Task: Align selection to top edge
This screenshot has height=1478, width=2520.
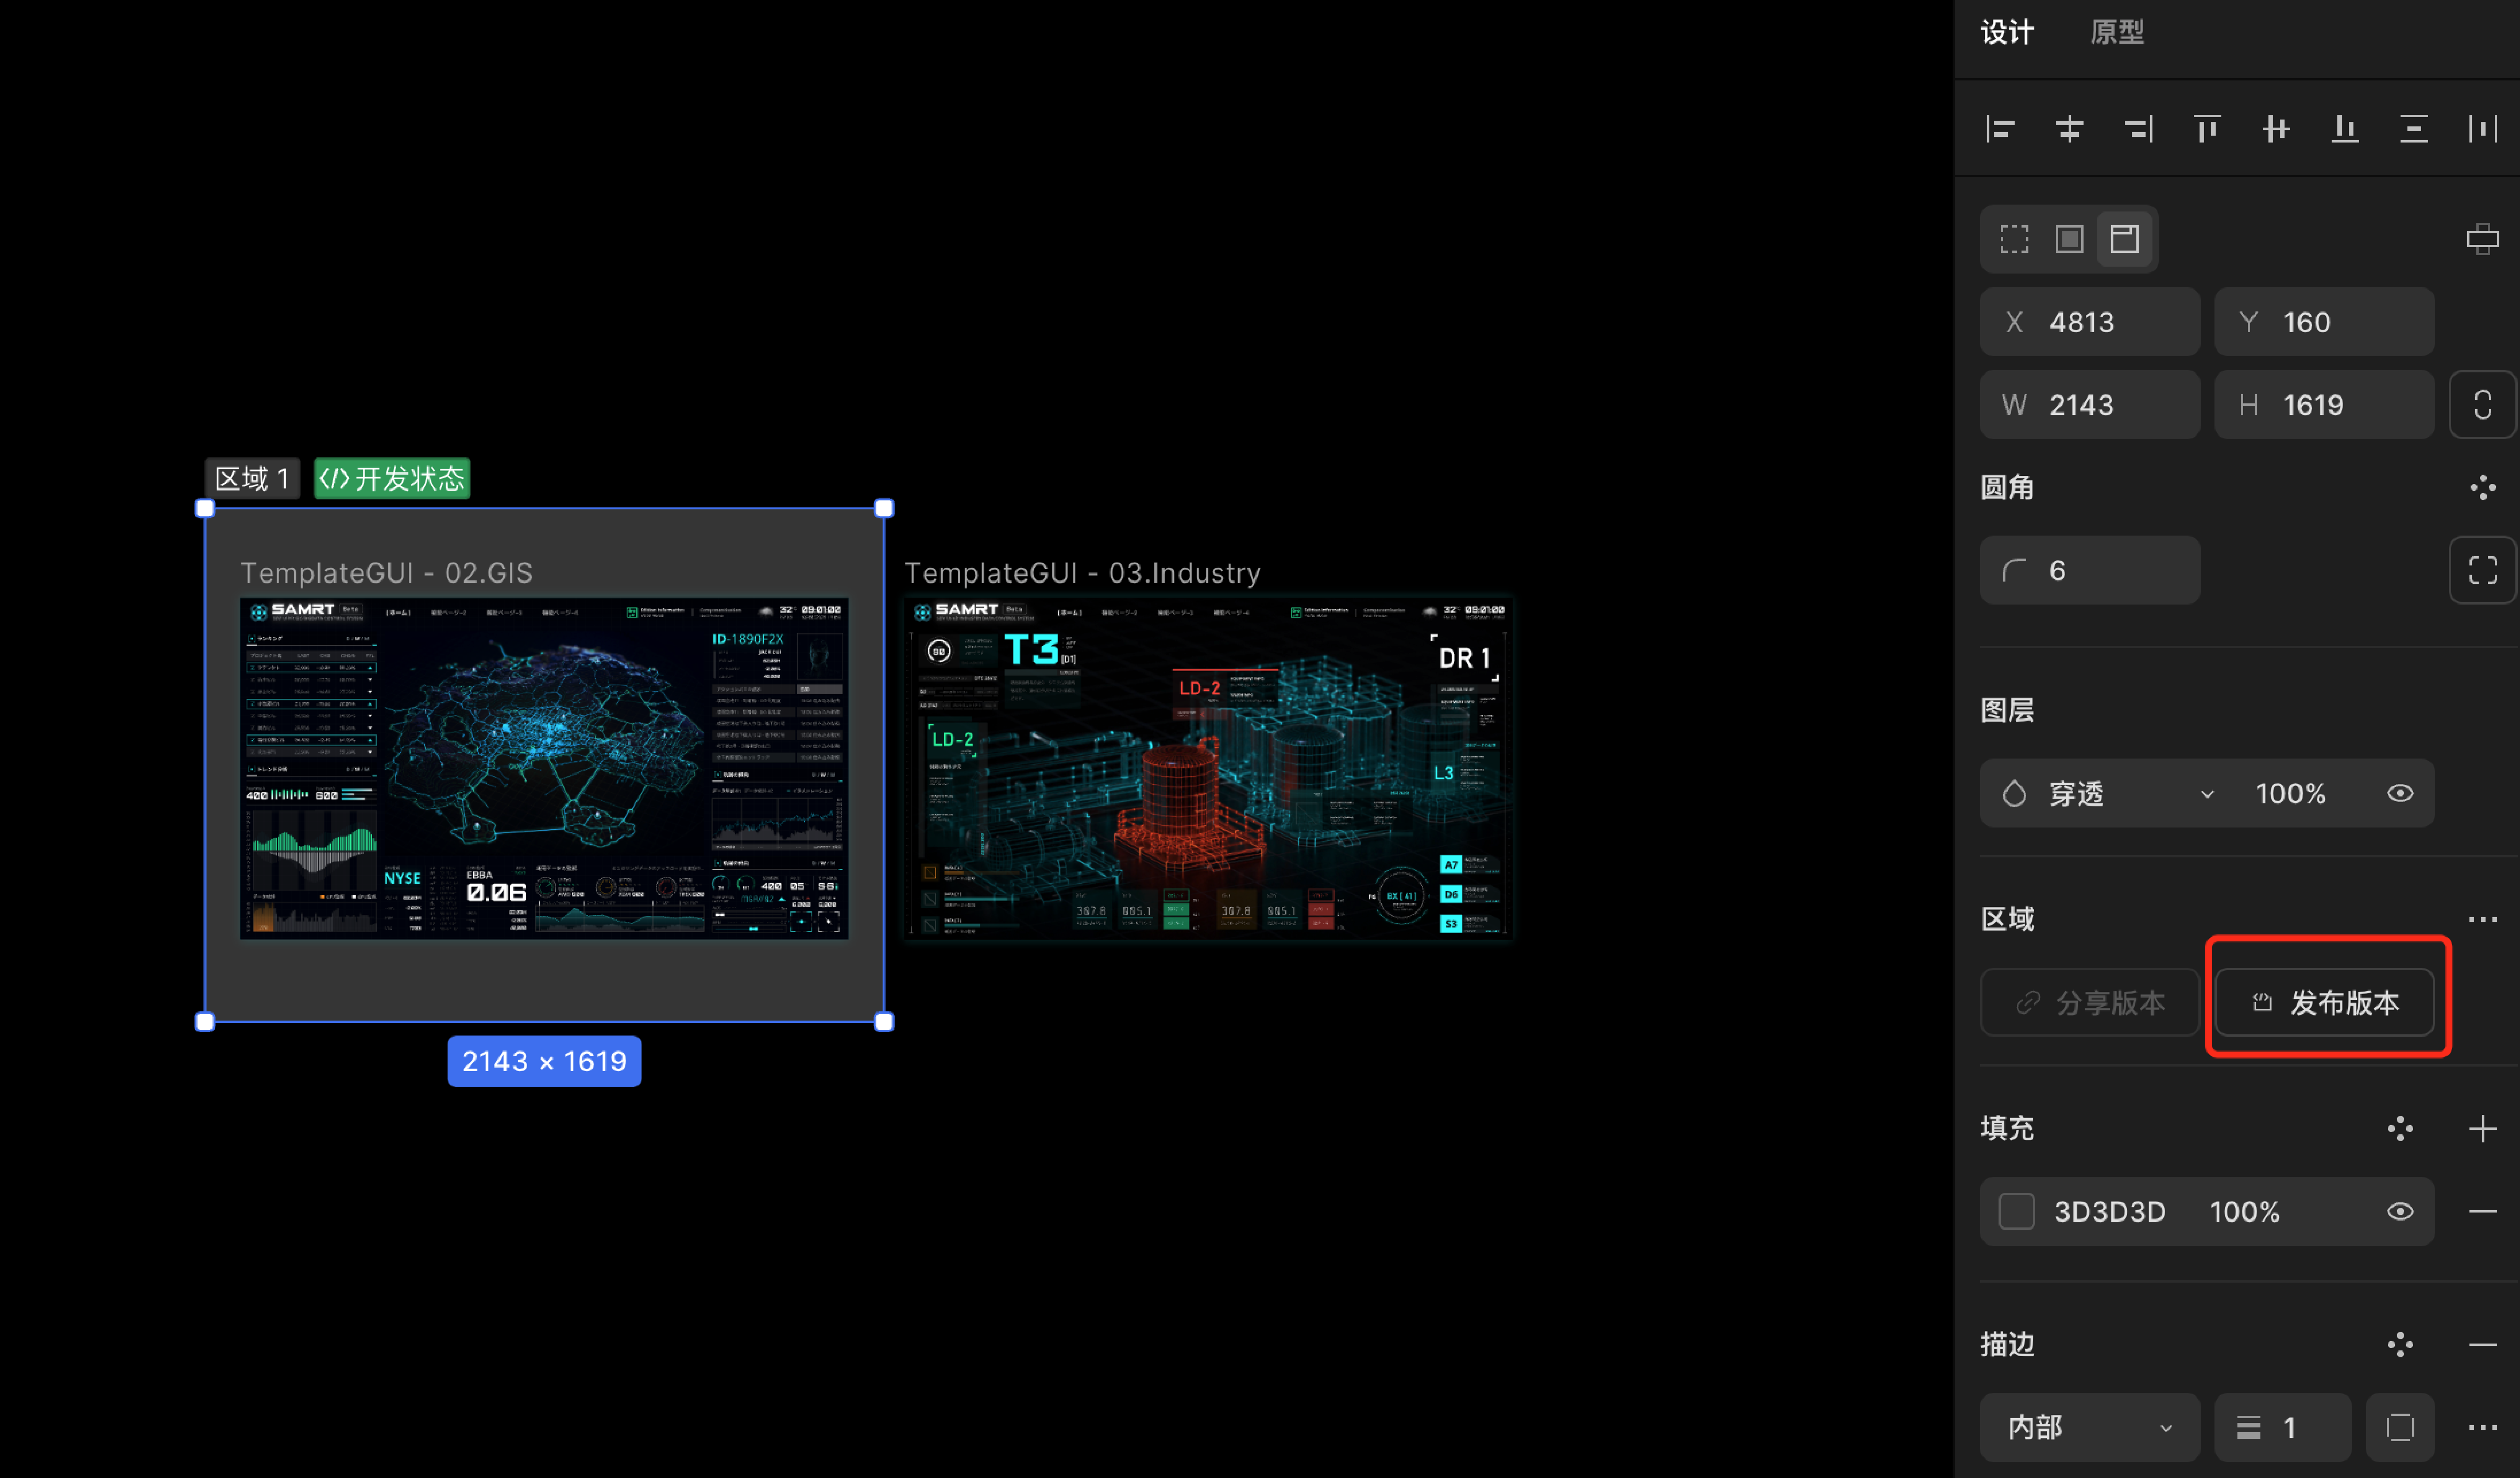Action: 2207,129
